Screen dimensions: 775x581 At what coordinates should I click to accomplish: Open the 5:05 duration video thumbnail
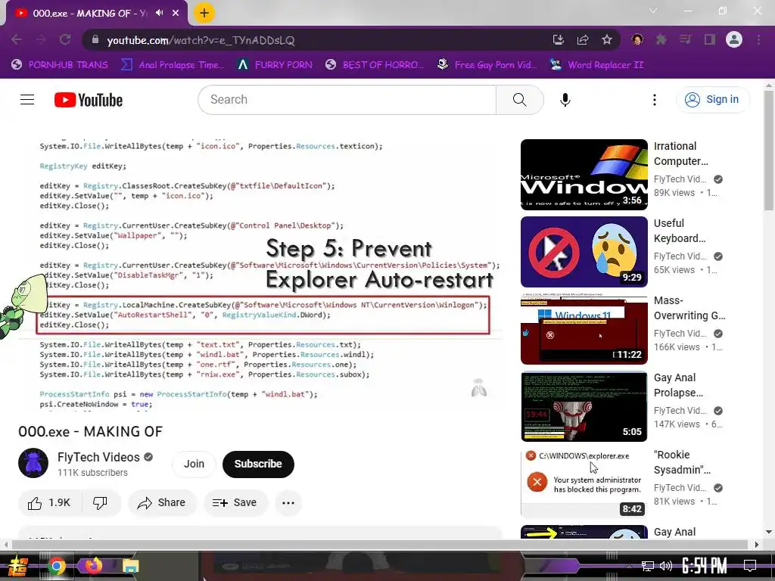pos(584,406)
